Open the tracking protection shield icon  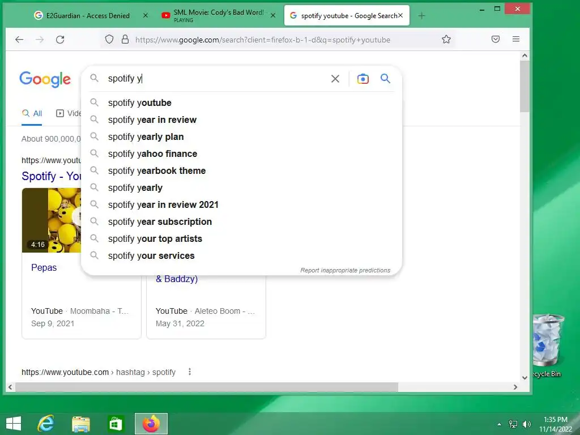[109, 39]
